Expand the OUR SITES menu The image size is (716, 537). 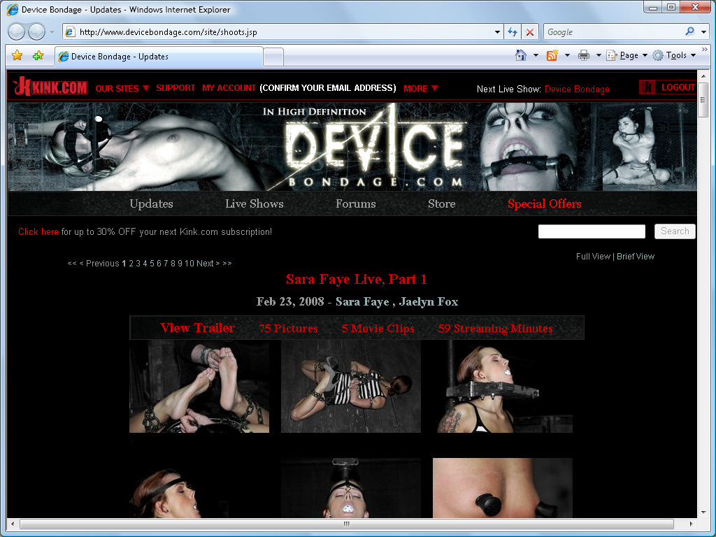122,89
